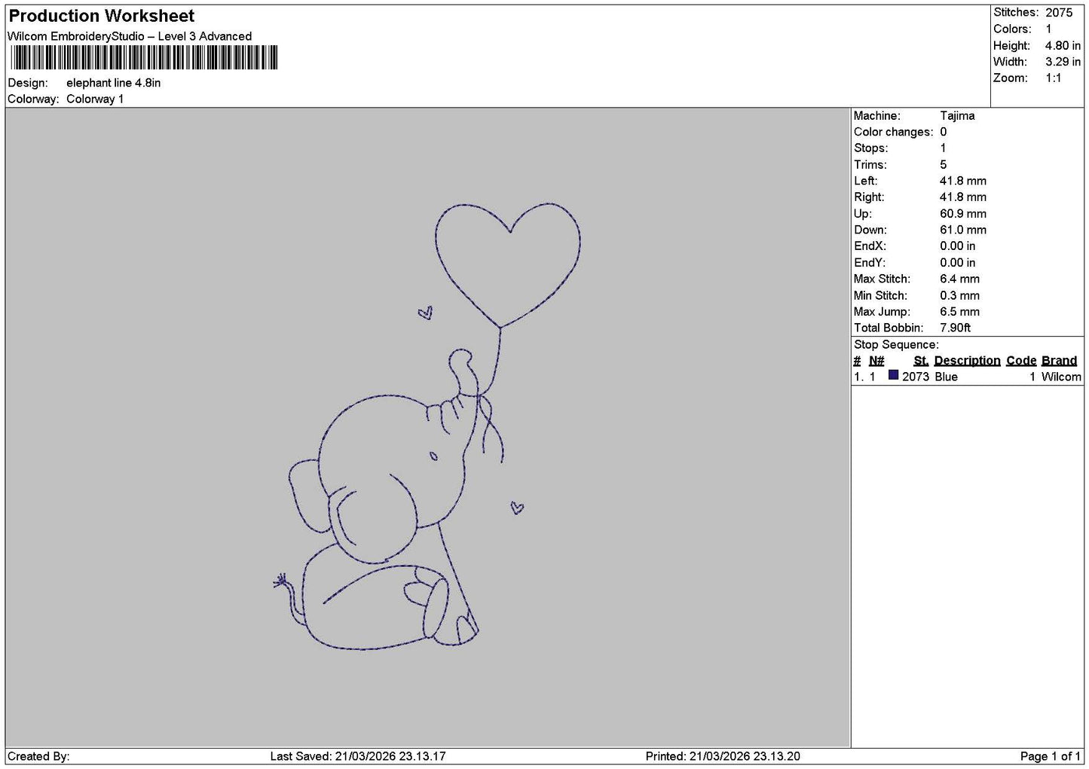Image resolution: width=1089 pixels, height=769 pixels.
Task: Select the Right value 41.8 mm
Action: click(x=962, y=197)
